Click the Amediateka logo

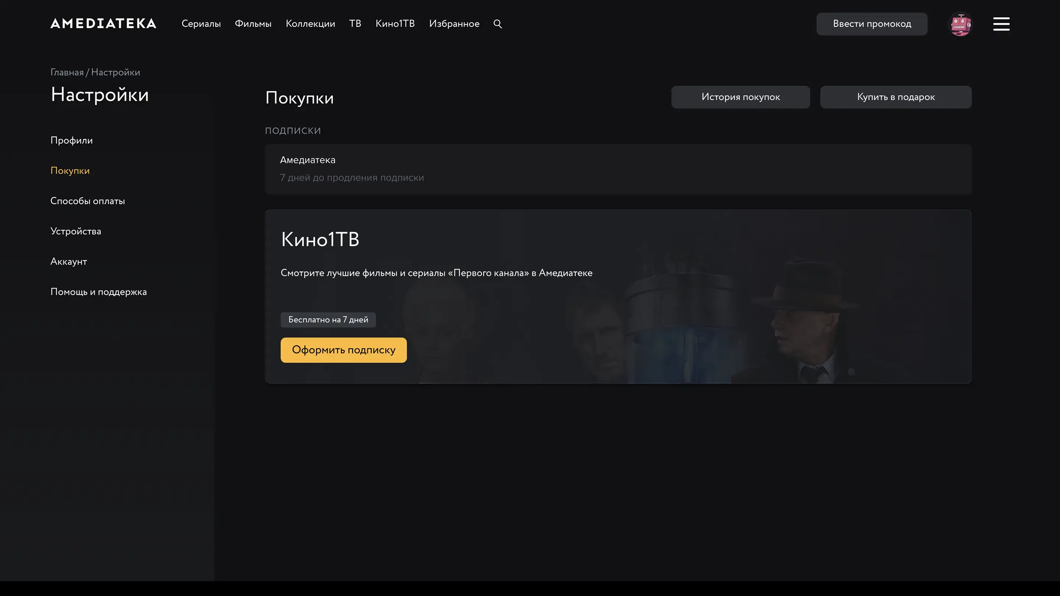tap(103, 24)
